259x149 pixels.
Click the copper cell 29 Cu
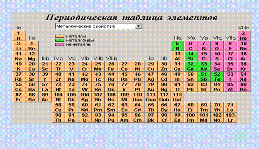[x=151, y=67]
